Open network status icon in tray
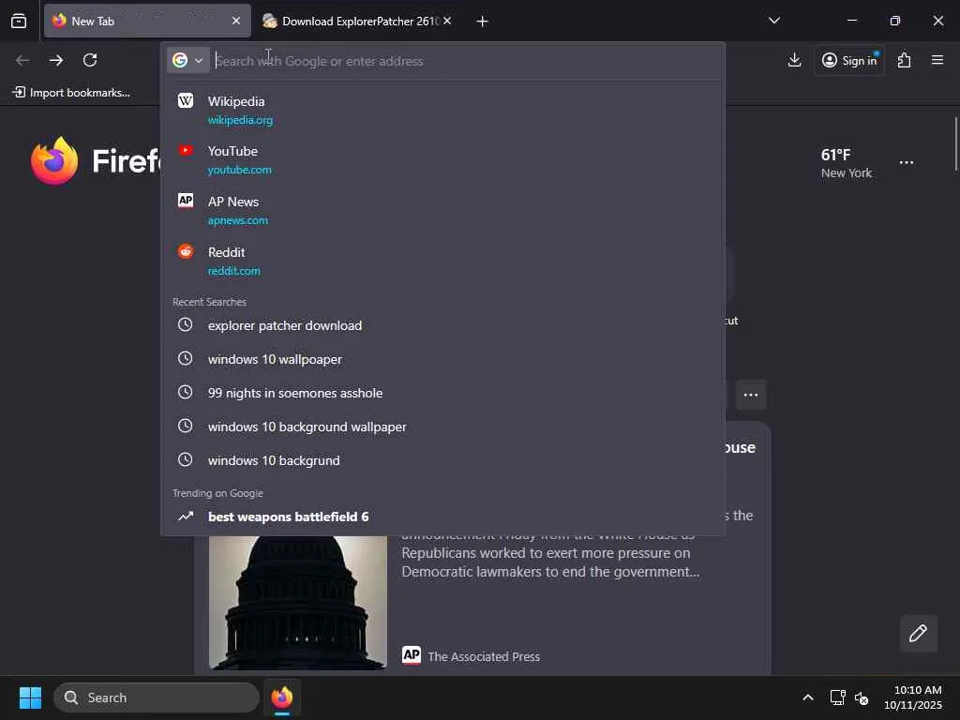Viewport: 960px width, 720px height. coord(837,697)
